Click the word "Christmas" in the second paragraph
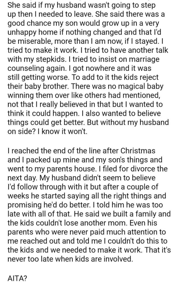Image resolution: width=180 pixels, height=284 pixels. [138, 151]
